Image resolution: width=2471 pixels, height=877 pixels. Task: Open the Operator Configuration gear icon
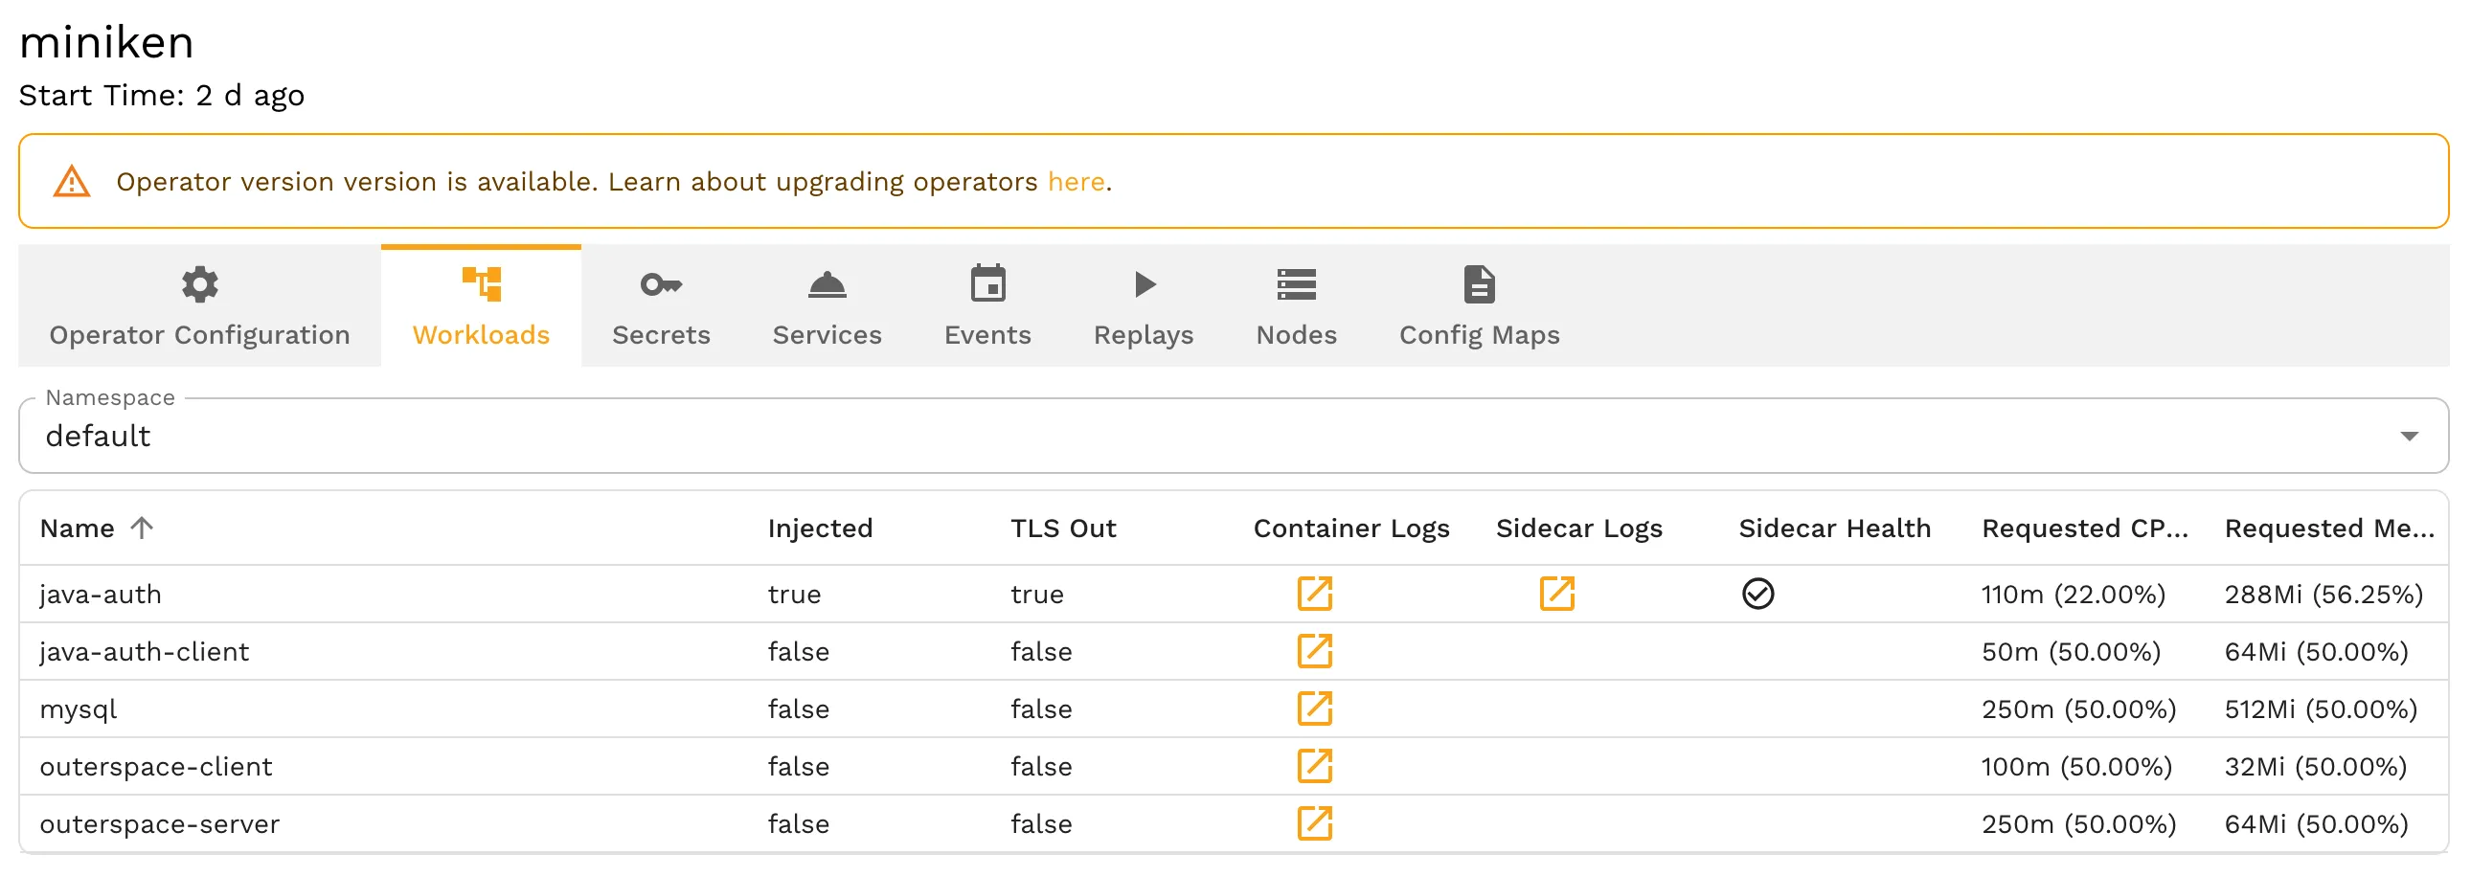[198, 283]
